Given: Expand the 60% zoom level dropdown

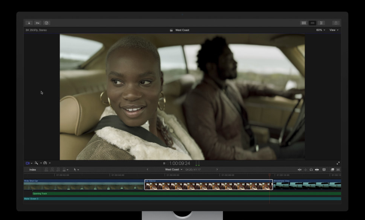Looking at the screenshot, I should coord(320,30).
